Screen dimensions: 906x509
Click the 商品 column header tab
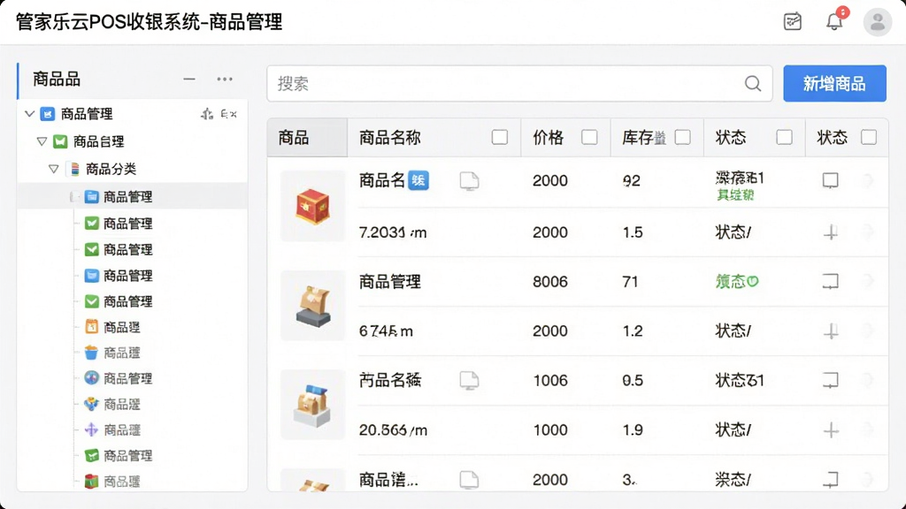307,137
